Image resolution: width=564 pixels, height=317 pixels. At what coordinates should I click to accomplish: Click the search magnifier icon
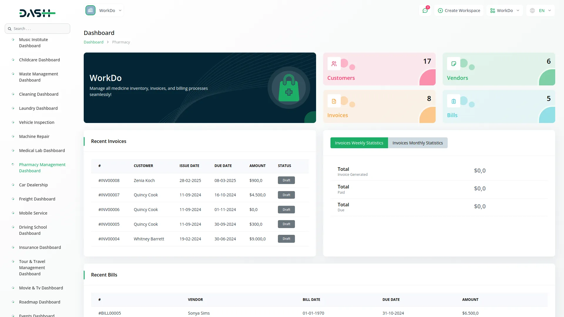[x=10, y=28]
